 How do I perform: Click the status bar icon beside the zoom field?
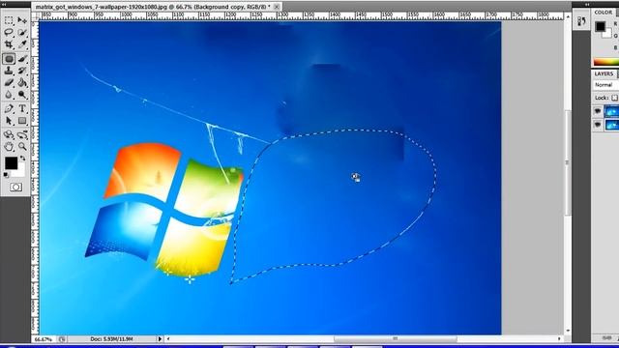coord(62,339)
